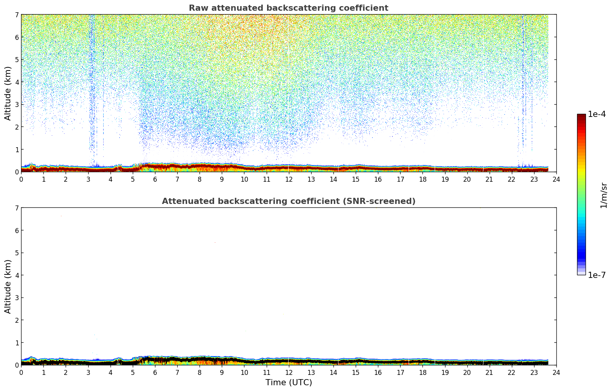Click the top plot's "Altitude (km)" axis label
Viewport: 612px width, 391px height.
click(8, 93)
